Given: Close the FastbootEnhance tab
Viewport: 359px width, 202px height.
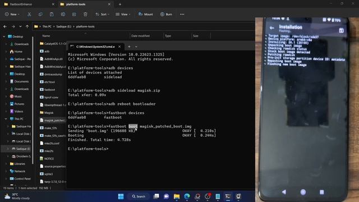Looking at the screenshot, I should tap(53, 4).
